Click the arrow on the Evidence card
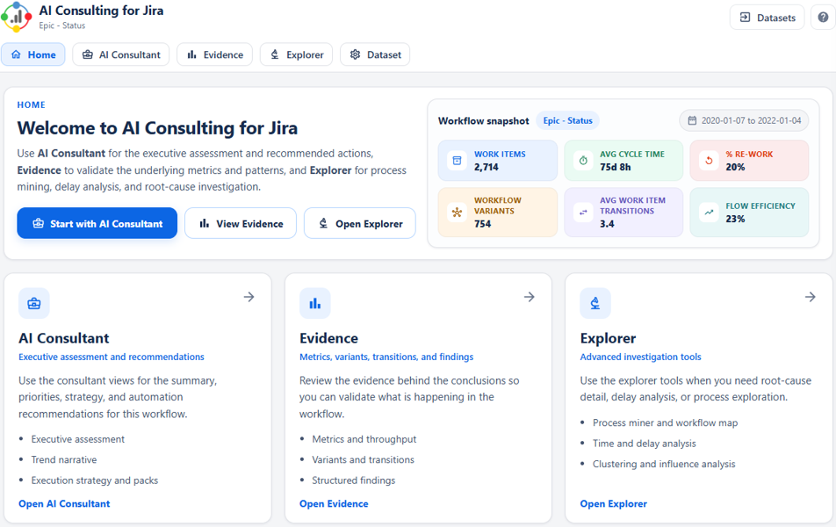 click(530, 297)
